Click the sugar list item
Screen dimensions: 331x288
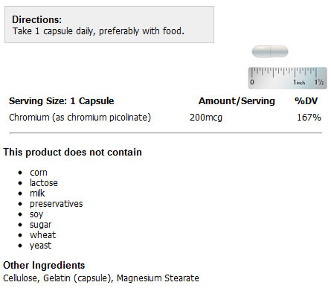40,225
